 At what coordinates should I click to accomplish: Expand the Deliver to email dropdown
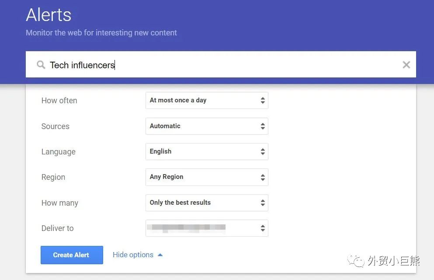[206, 228]
